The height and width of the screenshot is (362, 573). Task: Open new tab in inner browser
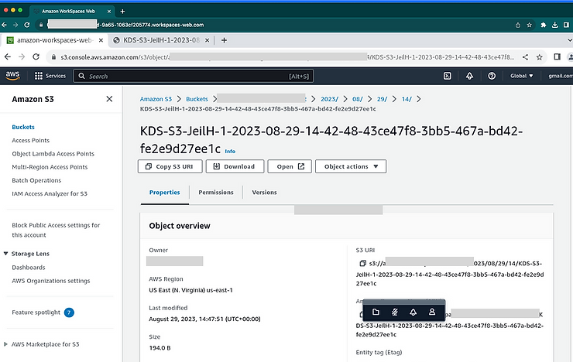[x=224, y=40]
